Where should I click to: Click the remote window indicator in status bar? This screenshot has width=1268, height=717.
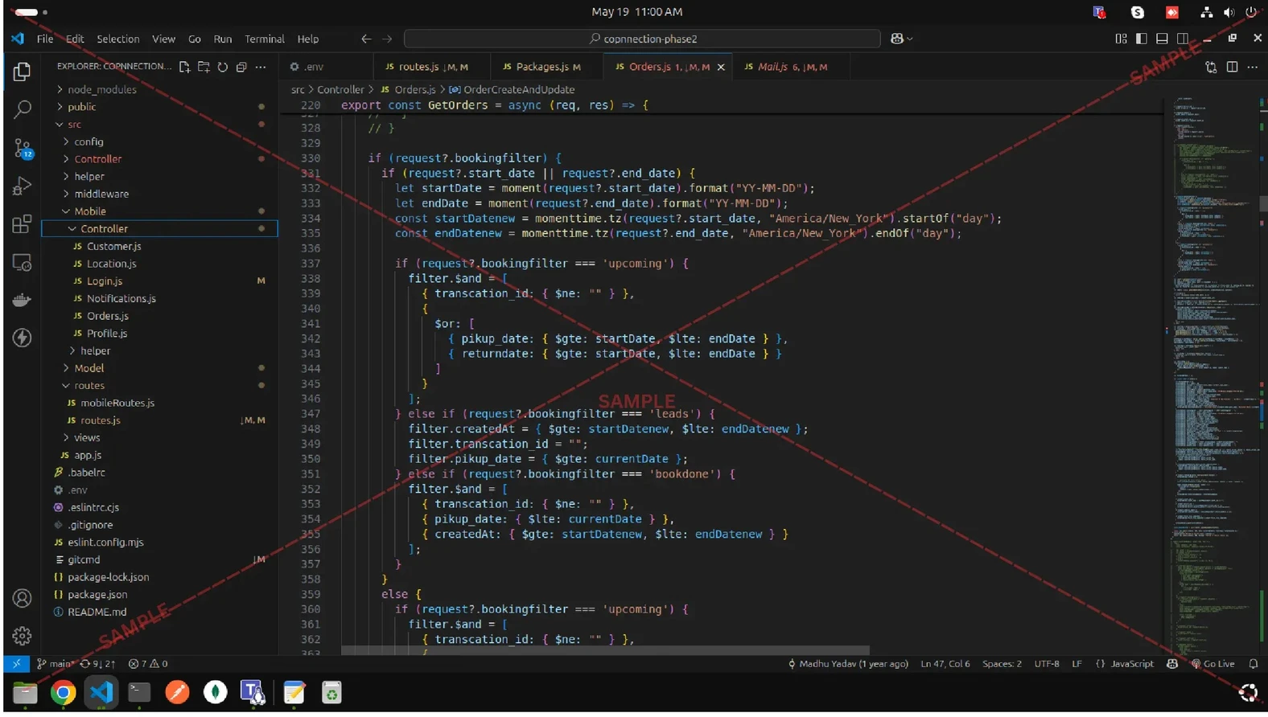[x=16, y=664]
